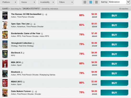
Task: Click Apple platform icon next to The Bureau: XCOM Declassified
Action: click(46, 14)
